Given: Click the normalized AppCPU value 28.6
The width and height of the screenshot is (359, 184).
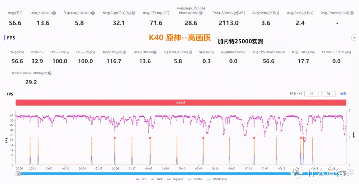Looking at the screenshot, I should [191, 23].
